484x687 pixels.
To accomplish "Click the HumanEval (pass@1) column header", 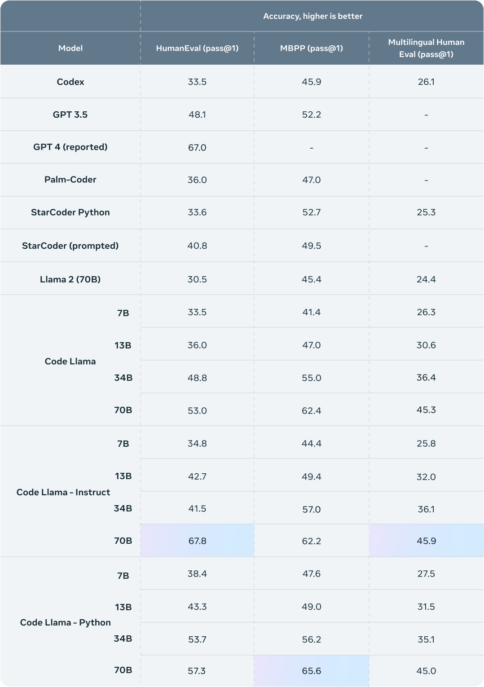I will pyautogui.click(x=197, y=48).
